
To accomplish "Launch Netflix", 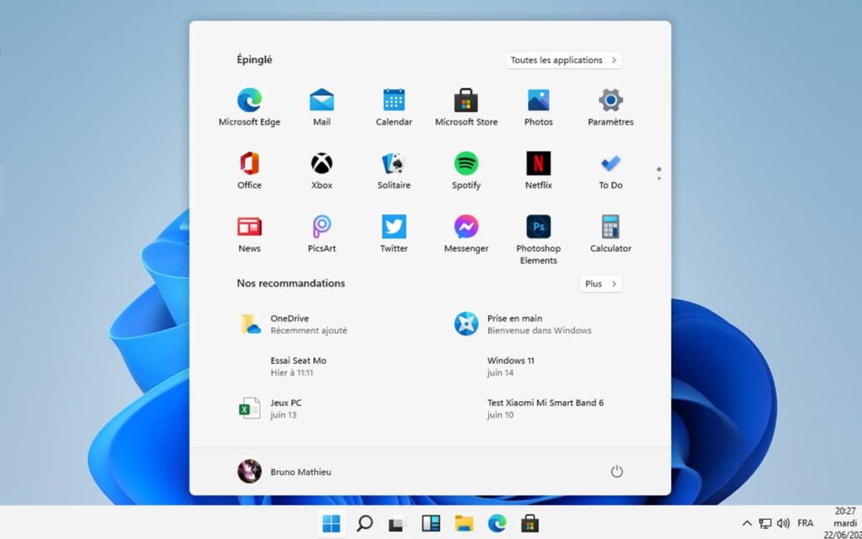I will 538,171.
